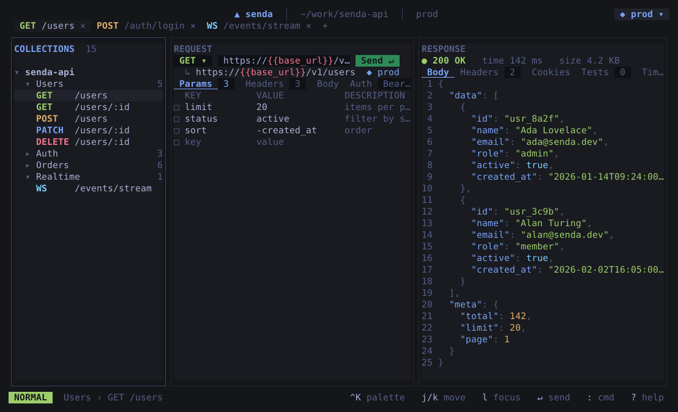
Task: Open response Cookies tab
Action: (551, 72)
